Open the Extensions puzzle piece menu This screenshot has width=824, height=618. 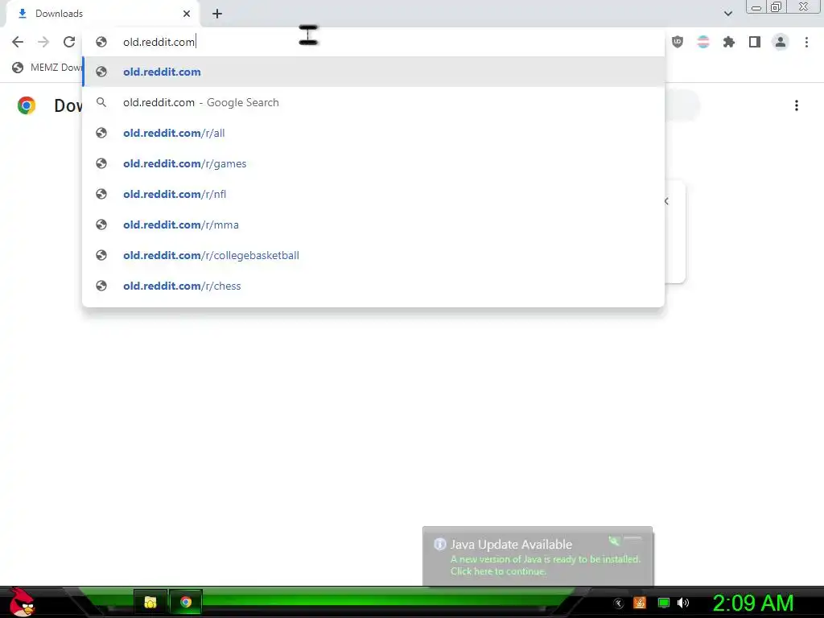(x=729, y=42)
